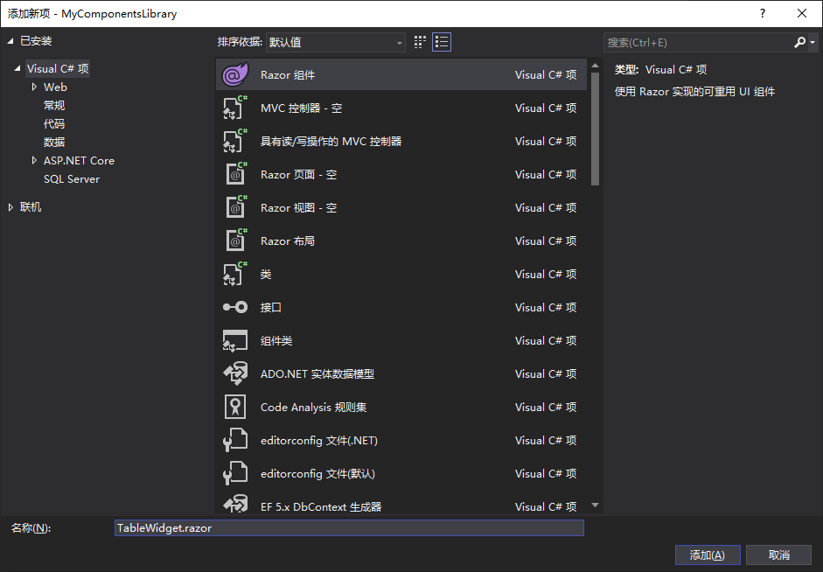Viewport: 823px width, 572px height.
Task: Select the Web category label
Action: pyautogui.click(x=55, y=87)
